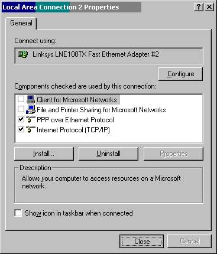Viewport: 217px width, 254px height.
Task: Uncheck PPP over Ethernet Protocol checkbox
Action: click(21, 119)
